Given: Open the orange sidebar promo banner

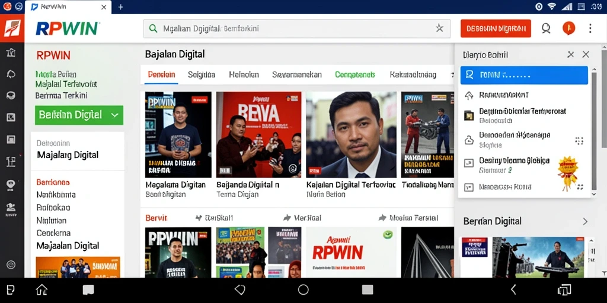Looking at the screenshot, I should (x=78, y=267).
